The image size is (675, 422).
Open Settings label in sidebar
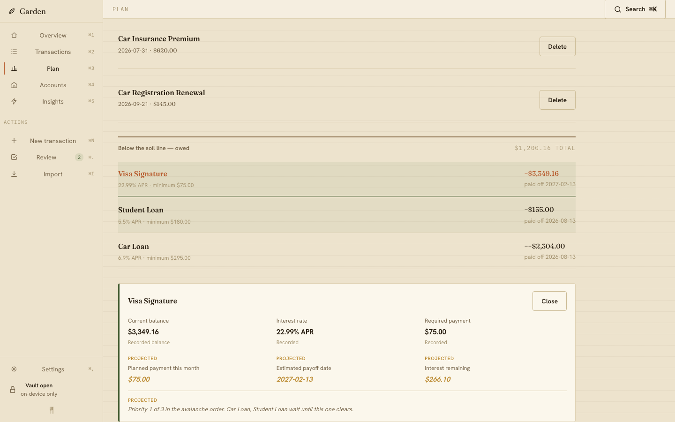point(53,369)
